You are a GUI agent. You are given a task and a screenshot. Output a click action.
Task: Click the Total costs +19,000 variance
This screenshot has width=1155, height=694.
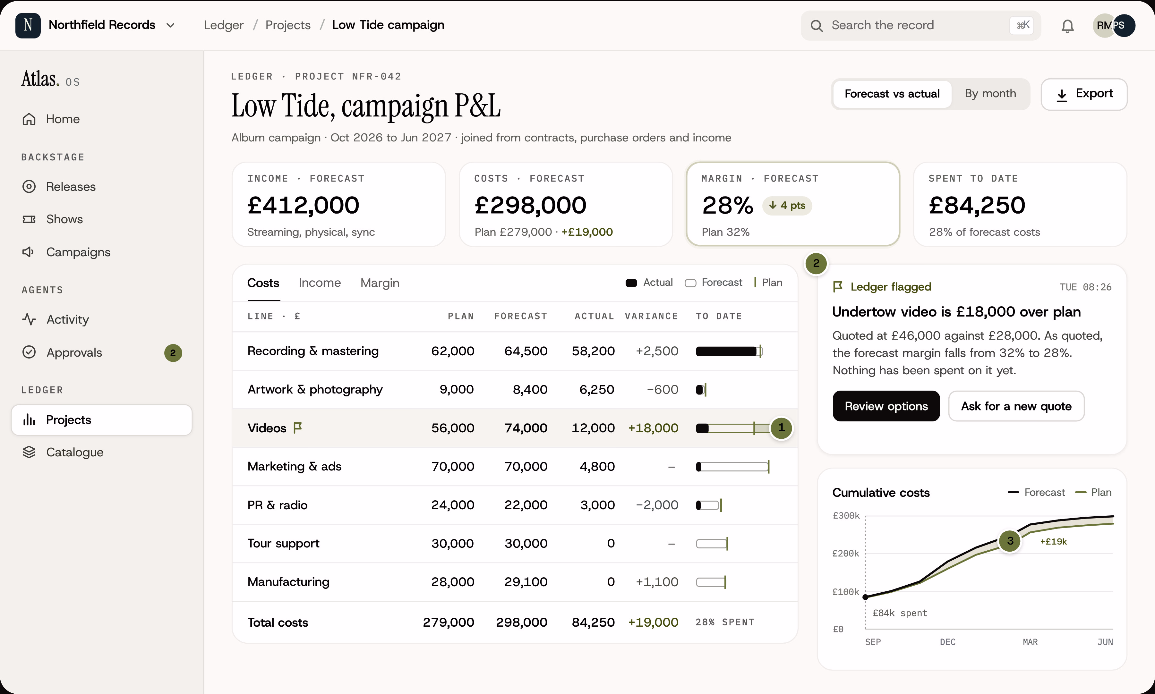click(653, 622)
